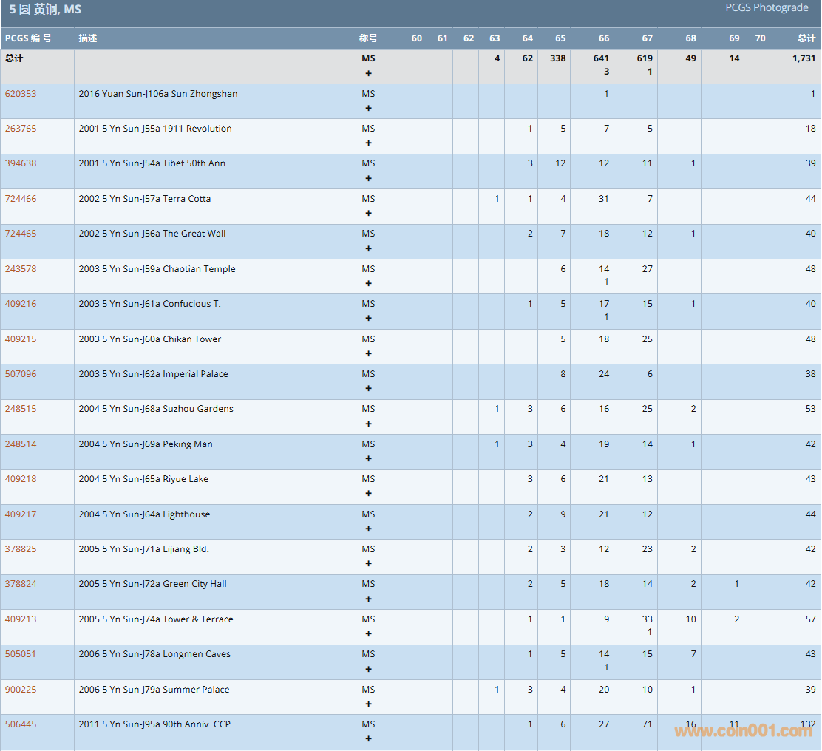
Task: Open PCGS number 900225 Summer Palace
Action: (21, 690)
